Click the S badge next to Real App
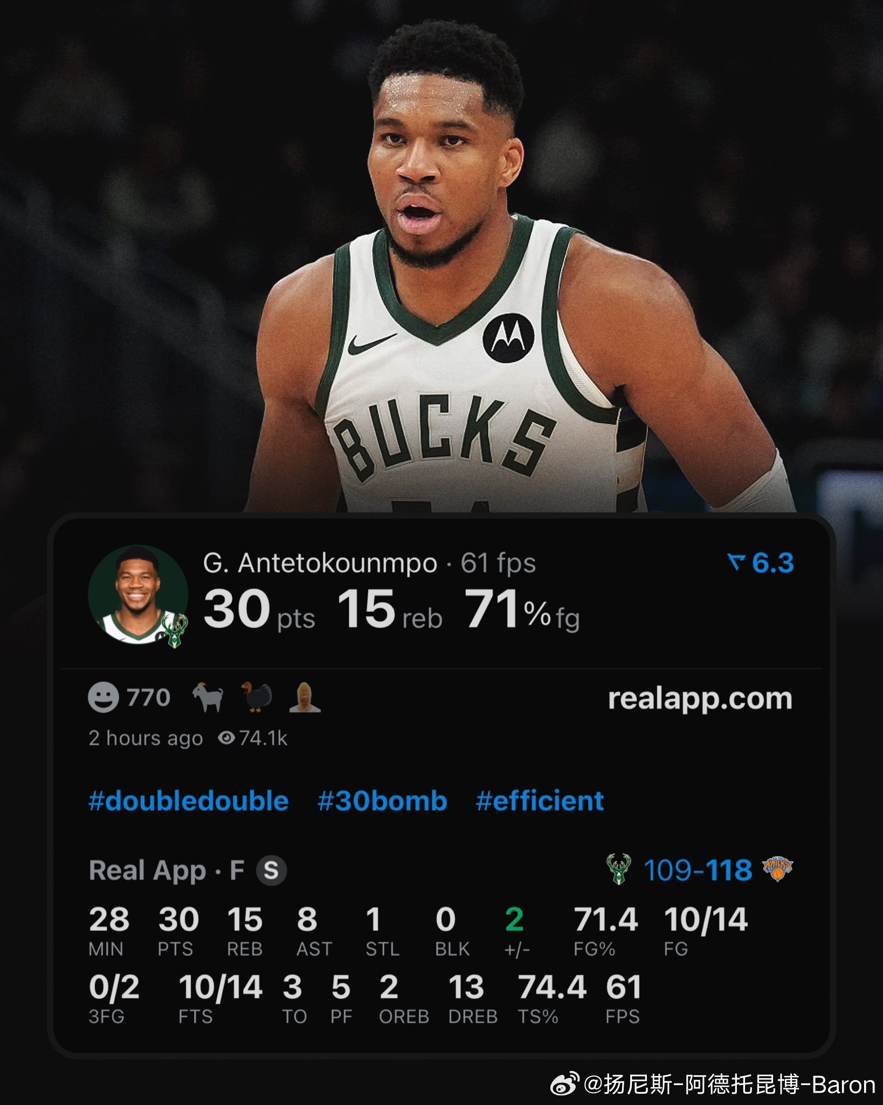Viewport: 883px width, 1105px height. (x=271, y=870)
